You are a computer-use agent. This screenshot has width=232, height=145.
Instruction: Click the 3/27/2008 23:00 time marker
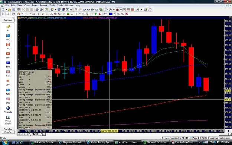pos(110,131)
